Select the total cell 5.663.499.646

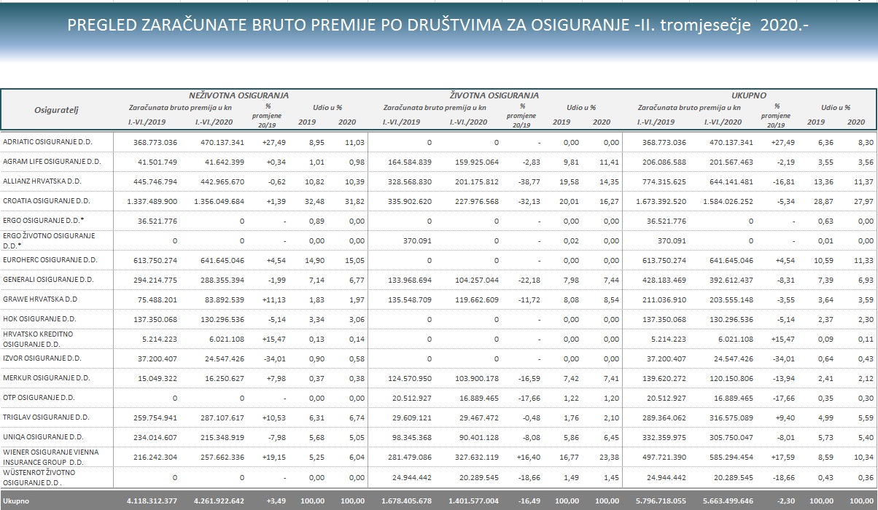click(723, 502)
